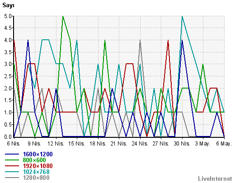Image resolution: width=235 pixels, height=183 pixels.
Task: Click the 5.0 y-axis value
Action: tap(8, 16)
